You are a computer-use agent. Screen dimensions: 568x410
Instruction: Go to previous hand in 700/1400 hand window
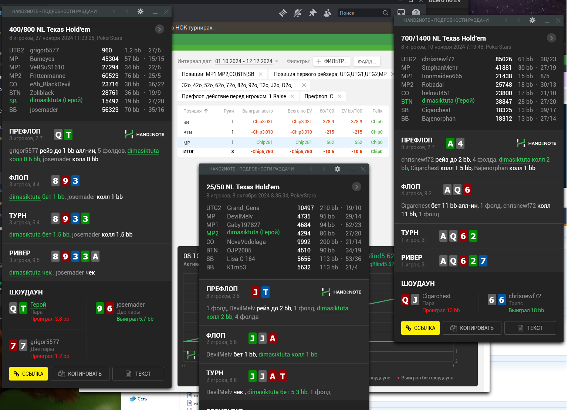point(506,20)
